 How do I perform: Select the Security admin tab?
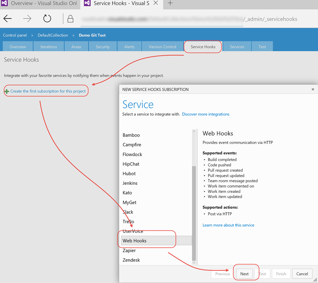click(103, 47)
